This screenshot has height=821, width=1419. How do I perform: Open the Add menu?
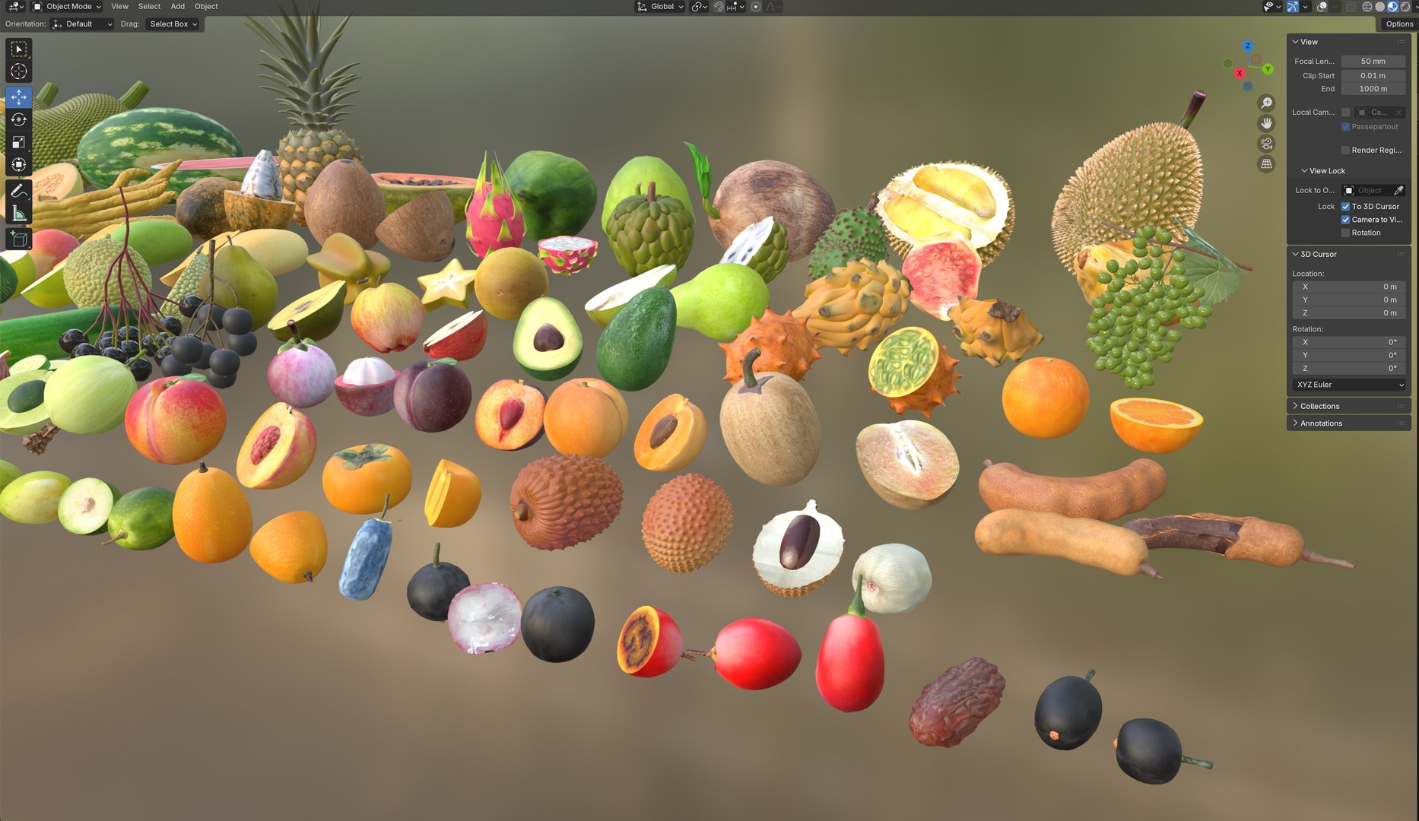point(177,7)
